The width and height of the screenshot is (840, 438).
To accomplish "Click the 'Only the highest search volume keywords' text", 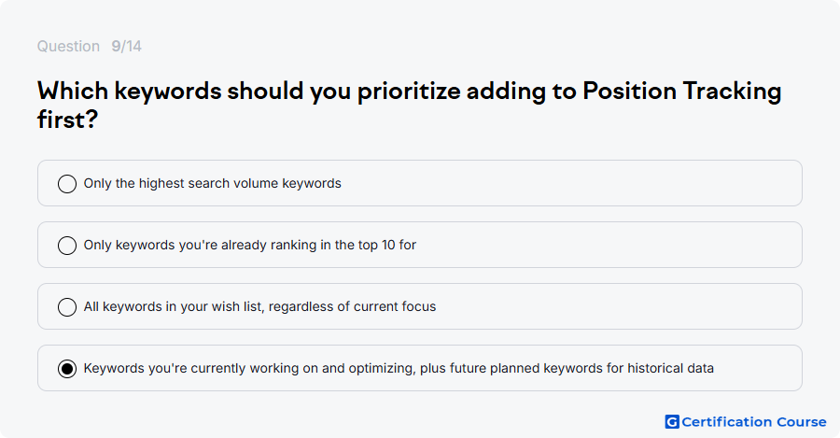I will point(212,183).
